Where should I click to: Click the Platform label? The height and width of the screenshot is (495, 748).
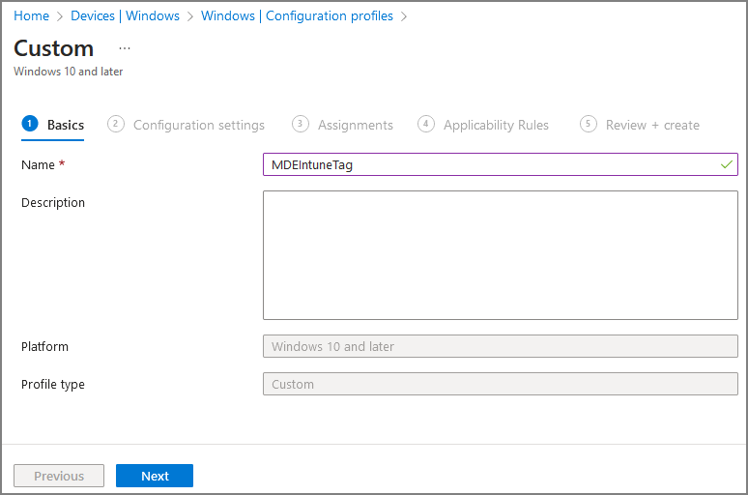click(x=44, y=346)
